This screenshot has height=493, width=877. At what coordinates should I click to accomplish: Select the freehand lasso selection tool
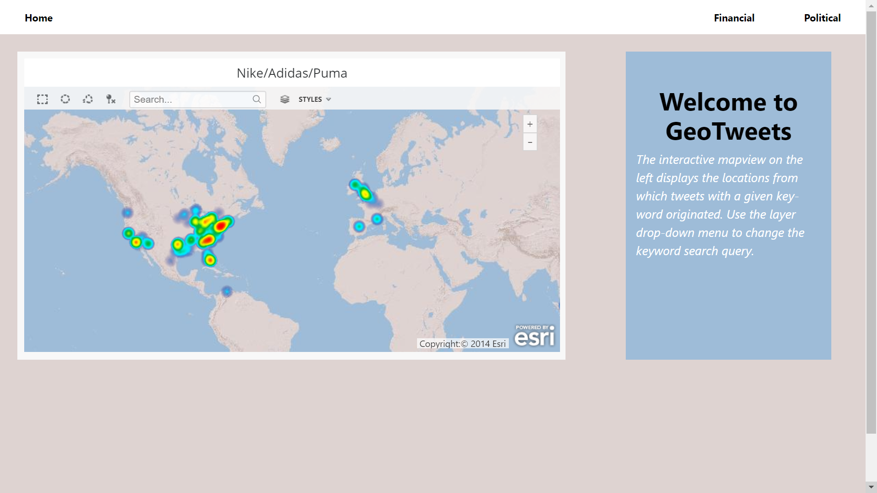88,99
